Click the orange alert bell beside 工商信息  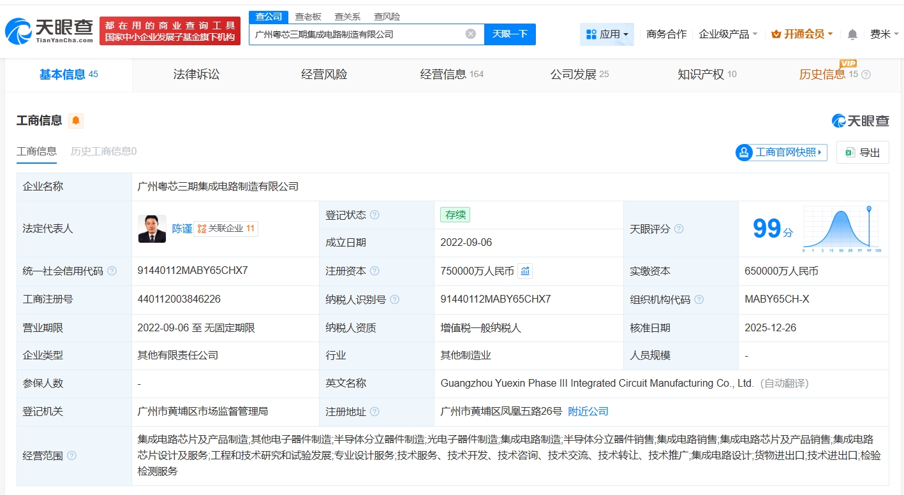pos(76,120)
